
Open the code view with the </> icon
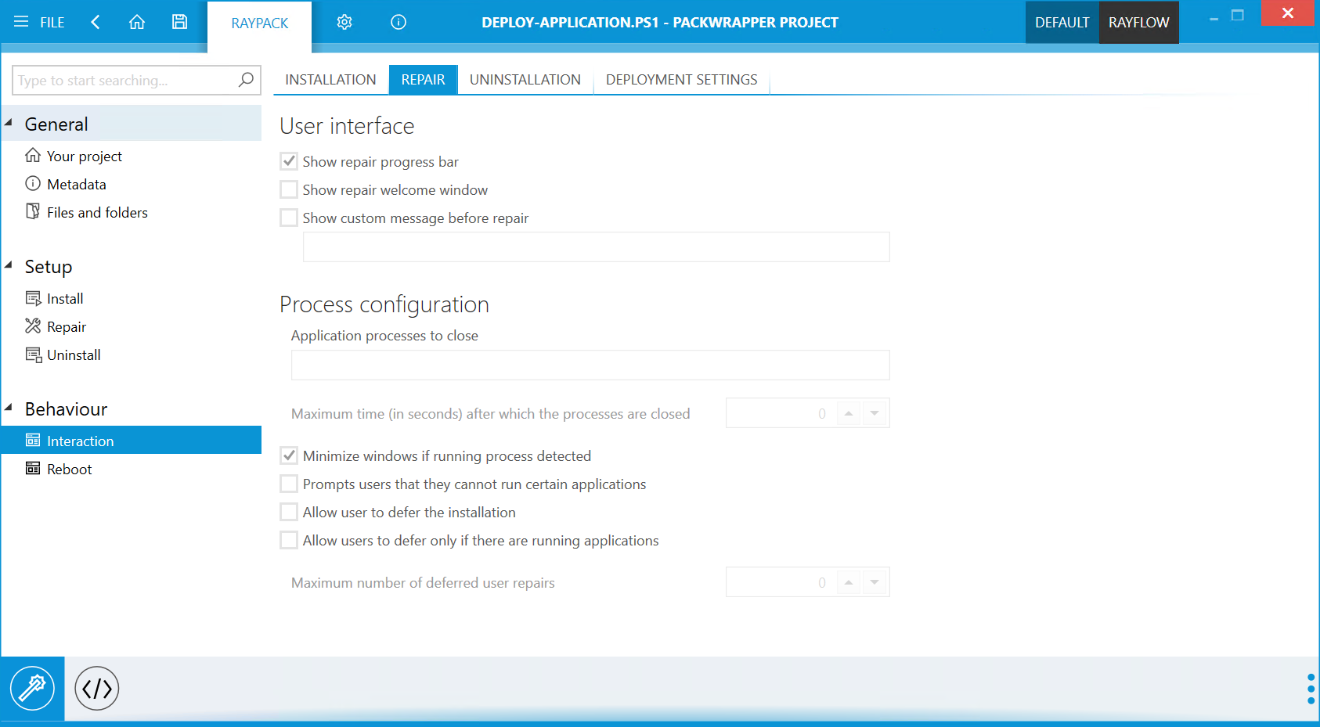(x=96, y=688)
